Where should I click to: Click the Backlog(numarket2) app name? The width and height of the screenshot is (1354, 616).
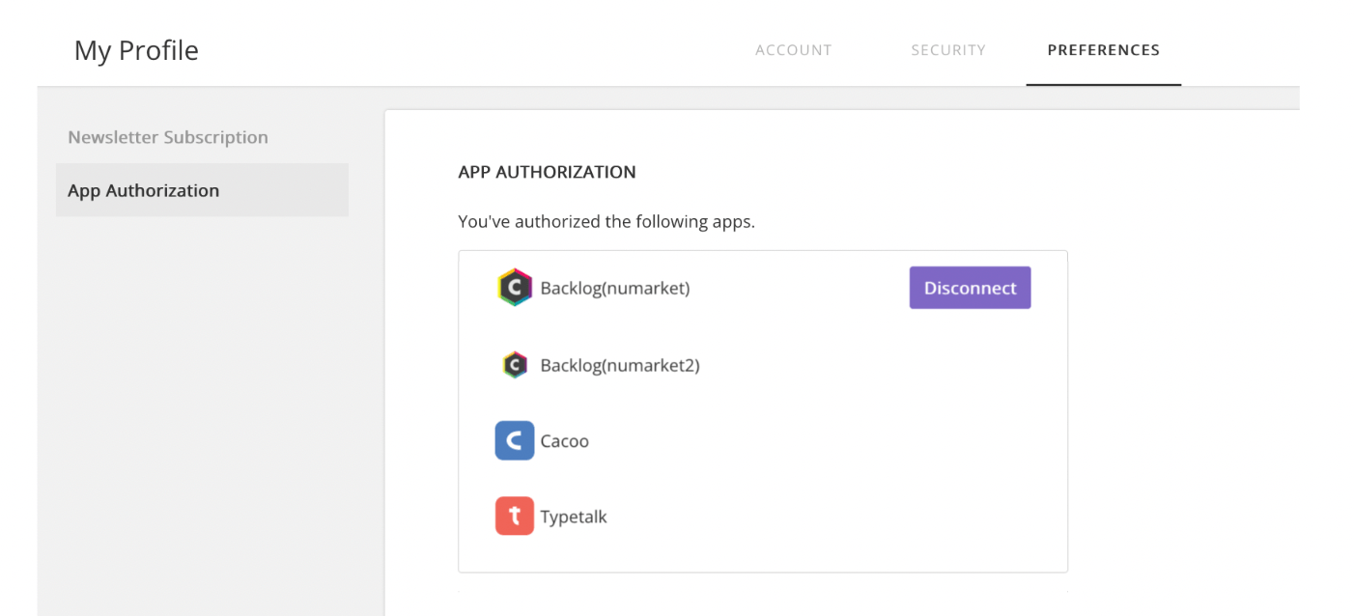[x=620, y=365]
